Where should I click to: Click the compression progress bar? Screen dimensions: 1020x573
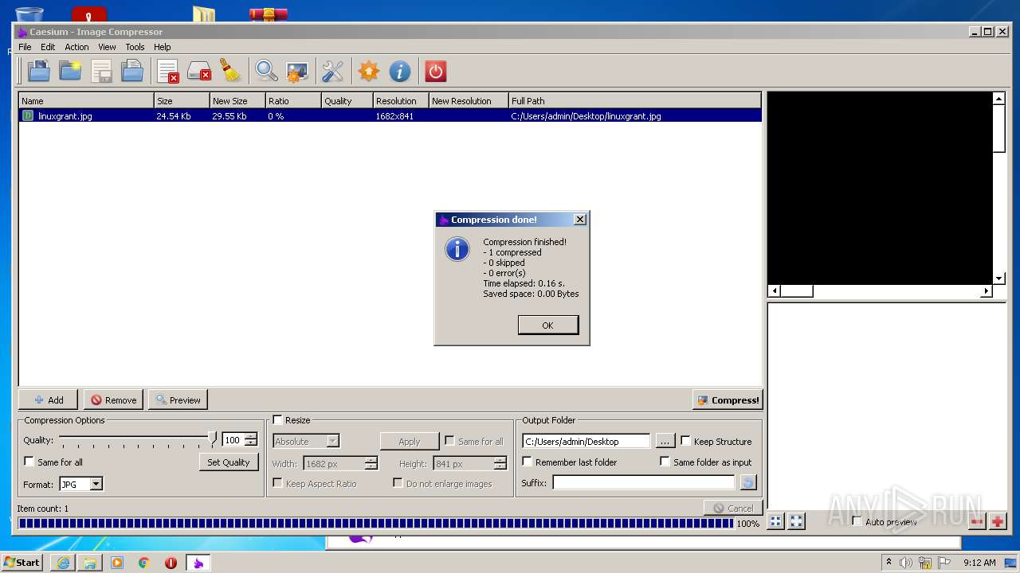375,523
